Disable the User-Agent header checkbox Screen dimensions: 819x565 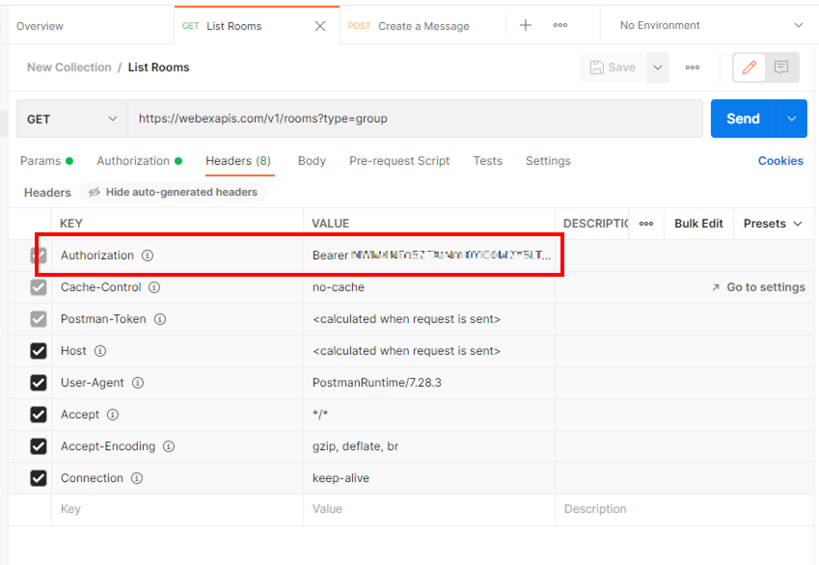pyautogui.click(x=37, y=383)
